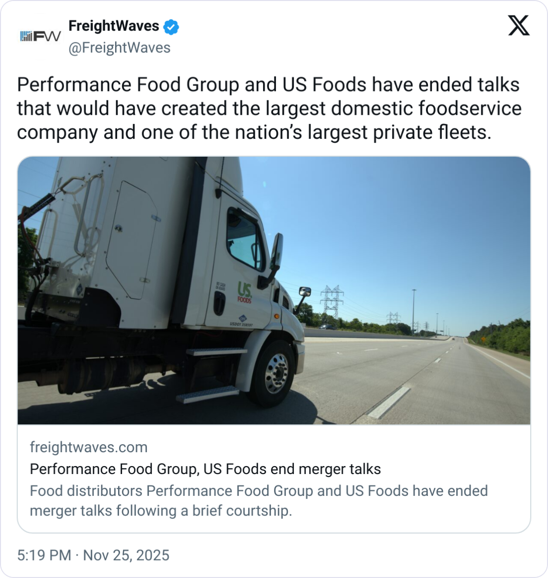Click the metal cab step on truck
Image resolution: width=548 pixels, height=578 pixels.
pos(208,394)
